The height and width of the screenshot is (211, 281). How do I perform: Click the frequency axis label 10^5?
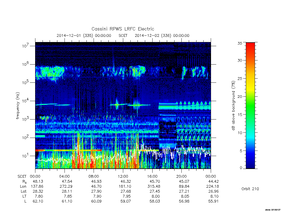(26, 82)
